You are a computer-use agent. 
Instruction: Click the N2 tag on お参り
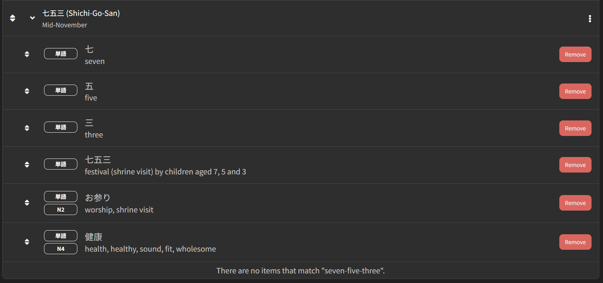click(x=61, y=209)
